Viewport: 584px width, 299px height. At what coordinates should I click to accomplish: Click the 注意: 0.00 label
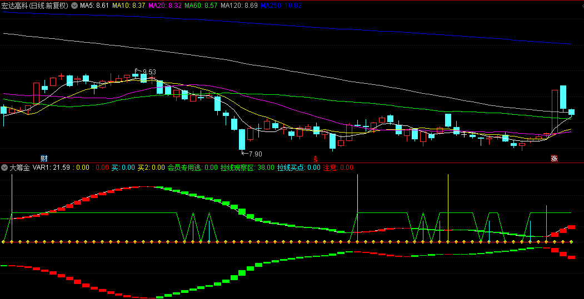tap(338, 168)
